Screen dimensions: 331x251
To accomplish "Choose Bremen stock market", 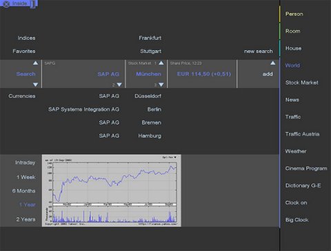I will [151, 122].
